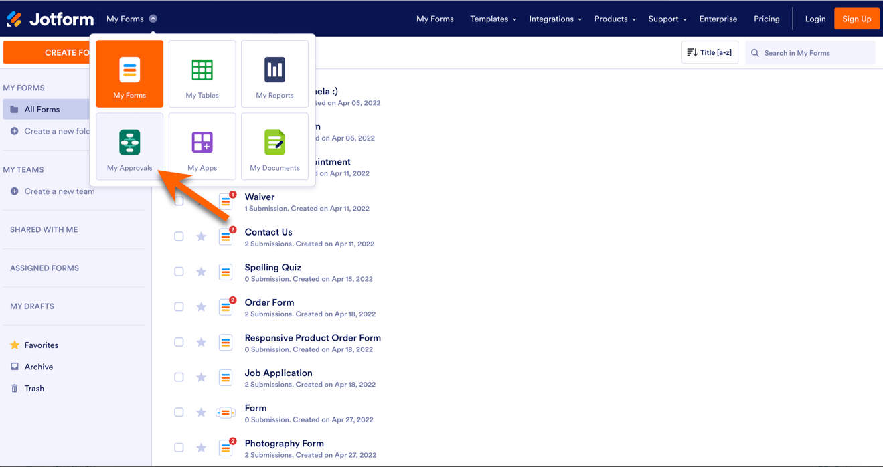Open Assigned Forms section
The image size is (883, 467).
click(x=44, y=268)
